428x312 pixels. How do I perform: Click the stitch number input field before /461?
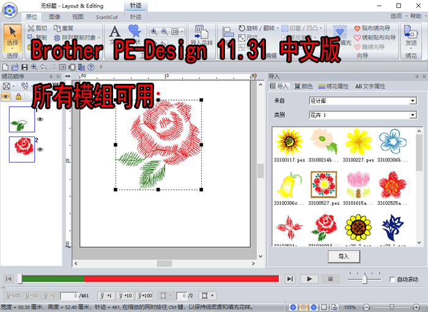tap(69, 295)
